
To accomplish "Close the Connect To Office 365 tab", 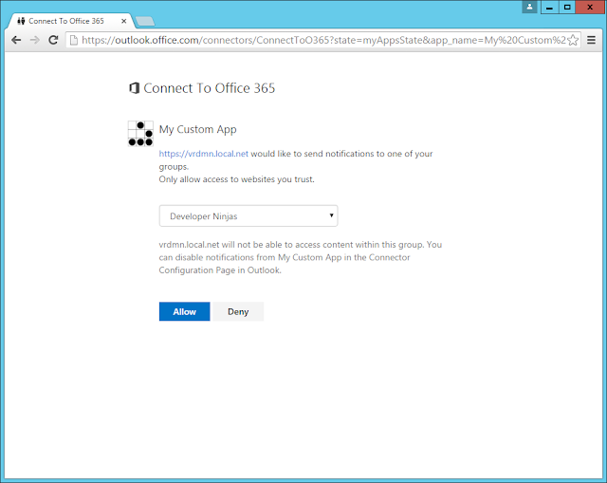I will click(x=124, y=21).
